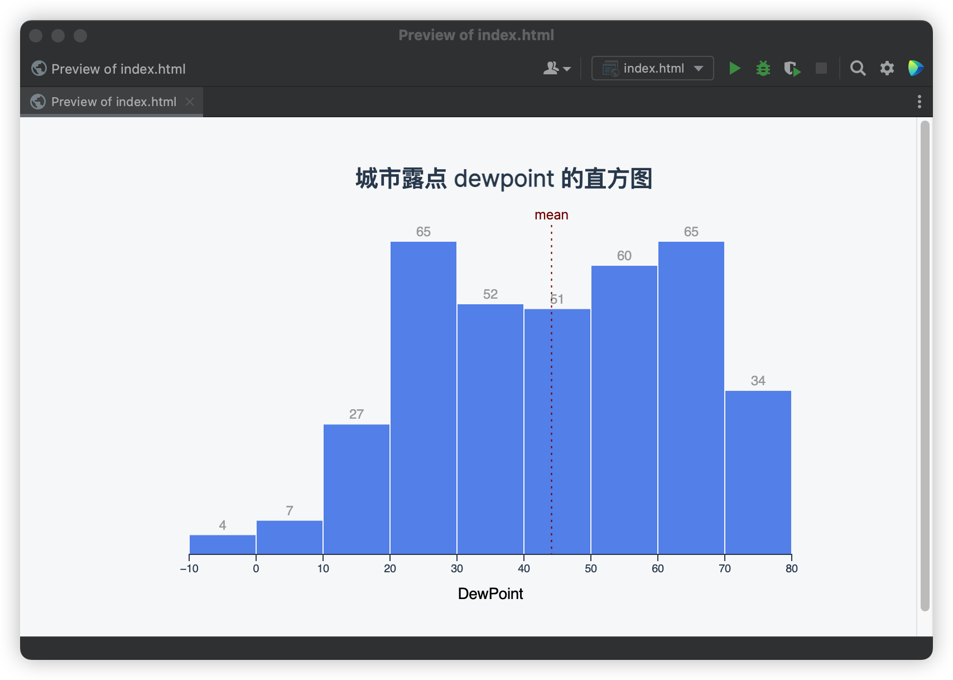The height and width of the screenshot is (680, 953).
Task: Open index.html run configuration dropdown
Action: pos(652,68)
